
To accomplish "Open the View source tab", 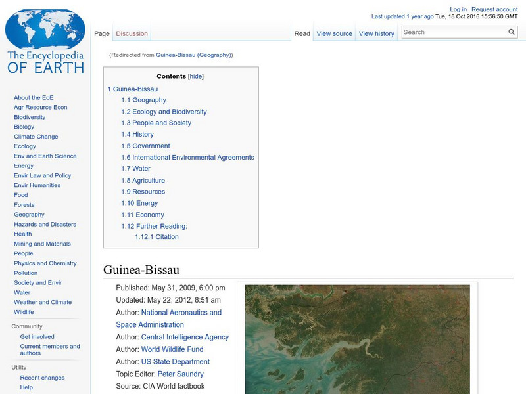I will 334,33.
